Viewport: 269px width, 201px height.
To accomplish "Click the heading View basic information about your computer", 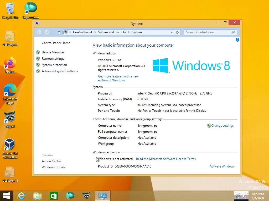I will point(133,45).
